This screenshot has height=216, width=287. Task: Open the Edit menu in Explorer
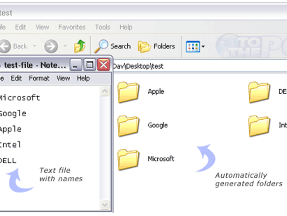pyautogui.click(x=20, y=27)
